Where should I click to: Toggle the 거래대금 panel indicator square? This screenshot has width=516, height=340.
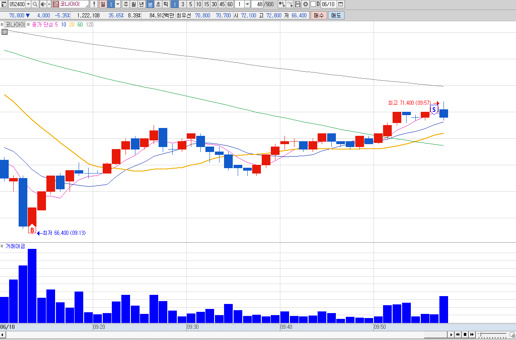tap(2, 246)
